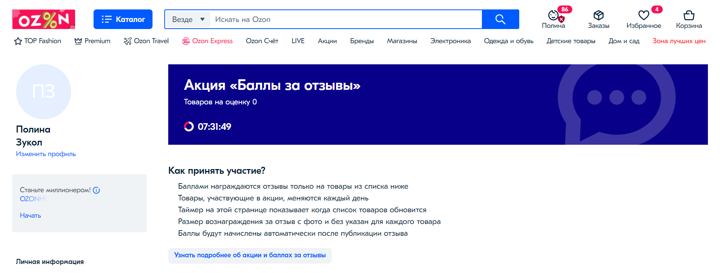
Task: Expand the Везде search scope dropdown
Action: pos(188,19)
